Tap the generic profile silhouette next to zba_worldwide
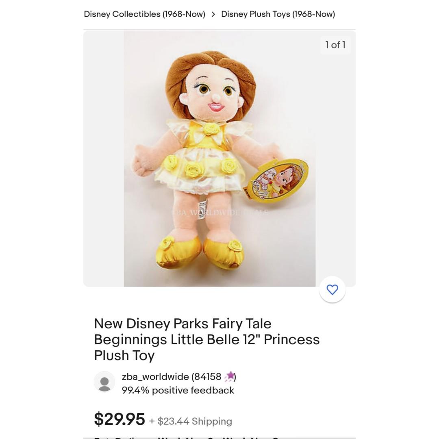Screen dimensions: 439x439 [104, 382]
